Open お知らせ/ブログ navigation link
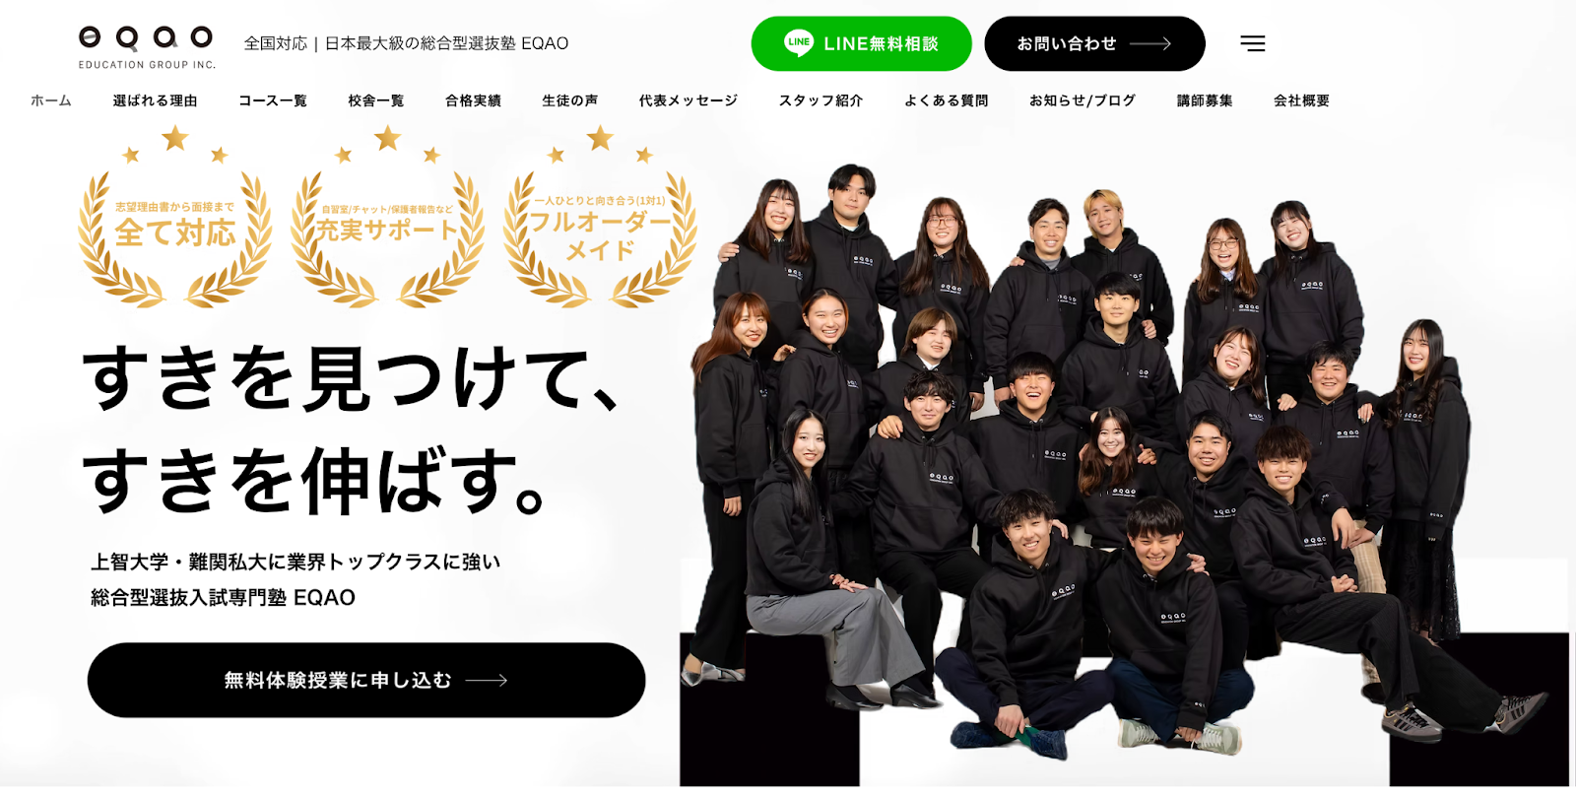 1083,100
